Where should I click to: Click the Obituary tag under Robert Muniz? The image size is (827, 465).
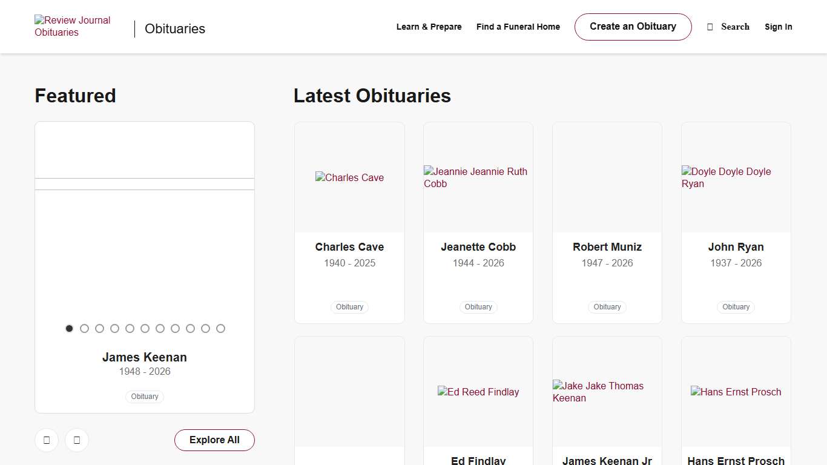click(607, 307)
